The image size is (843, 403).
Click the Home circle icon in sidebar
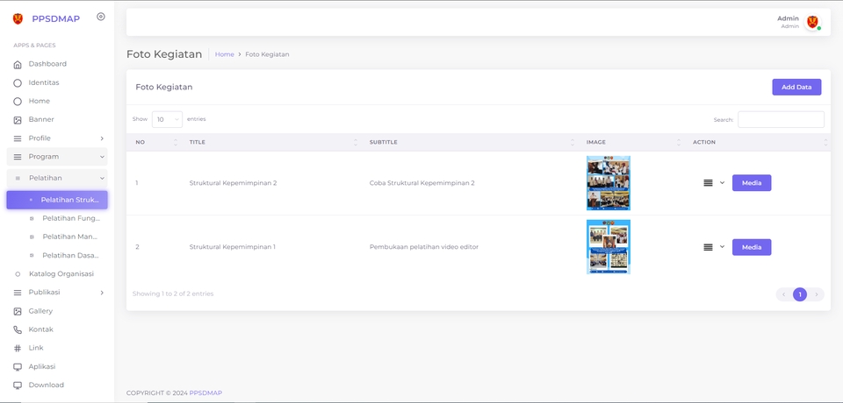pos(18,102)
